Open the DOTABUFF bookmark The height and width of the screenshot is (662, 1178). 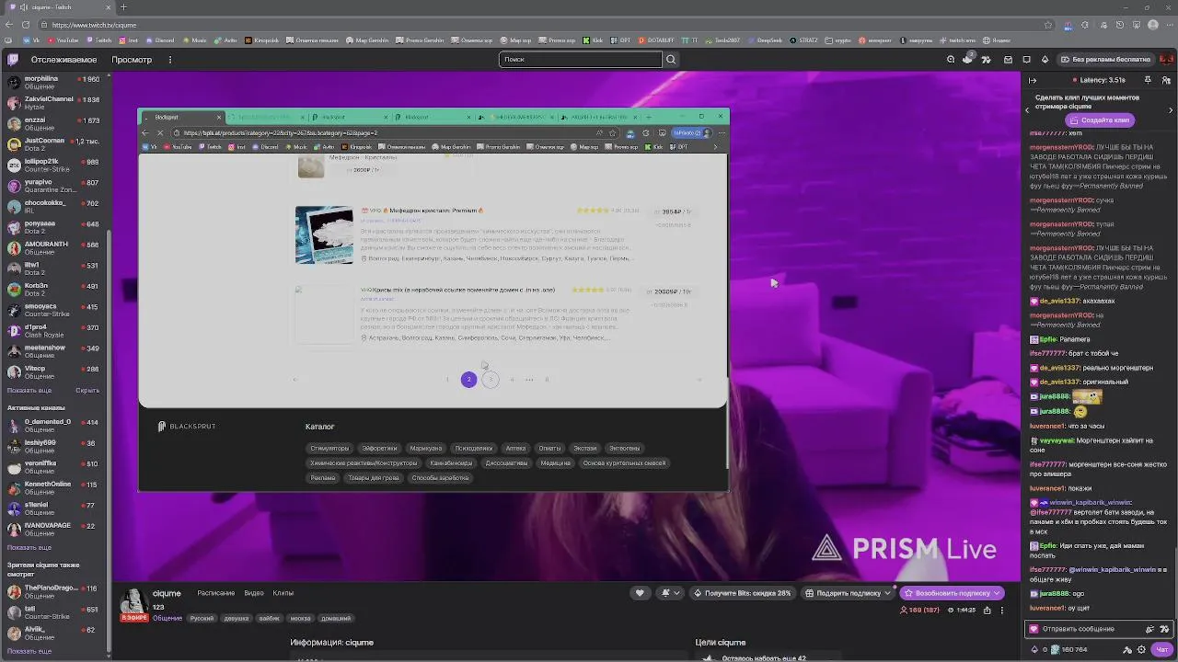(x=657, y=40)
